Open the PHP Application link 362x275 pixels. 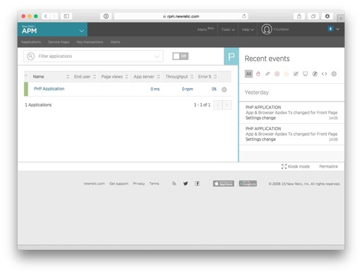49,89
